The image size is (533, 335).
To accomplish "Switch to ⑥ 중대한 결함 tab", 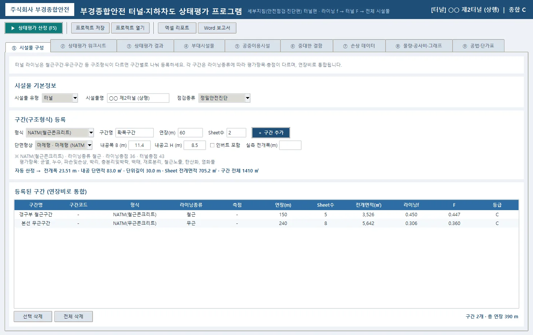I will (x=306, y=46).
